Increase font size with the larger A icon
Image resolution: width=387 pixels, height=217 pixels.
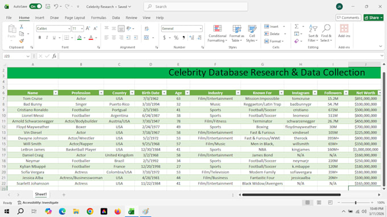(x=88, y=28)
